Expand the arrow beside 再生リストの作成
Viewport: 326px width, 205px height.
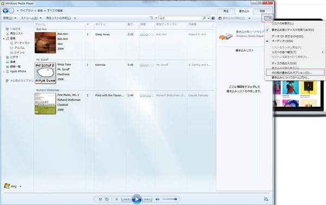(75, 18)
